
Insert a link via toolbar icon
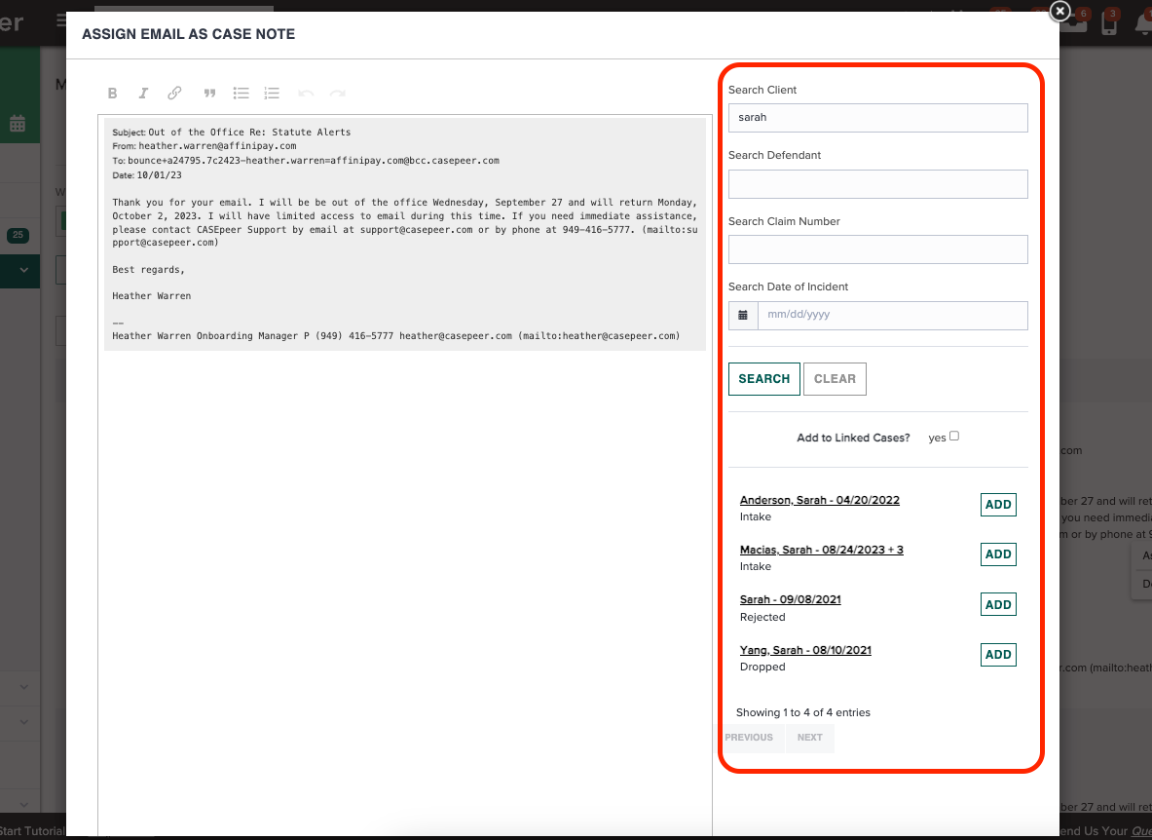(174, 94)
